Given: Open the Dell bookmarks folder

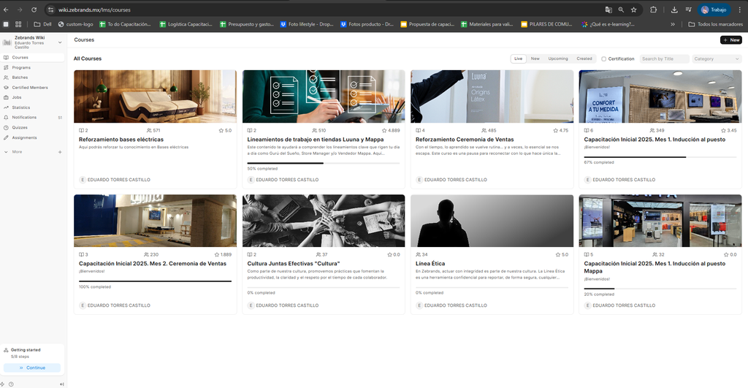Looking at the screenshot, I should 42,24.
